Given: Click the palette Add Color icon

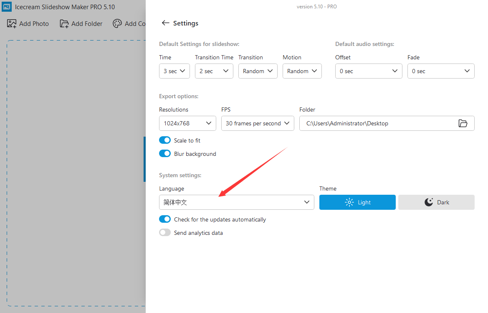Looking at the screenshot, I should 117,24.
